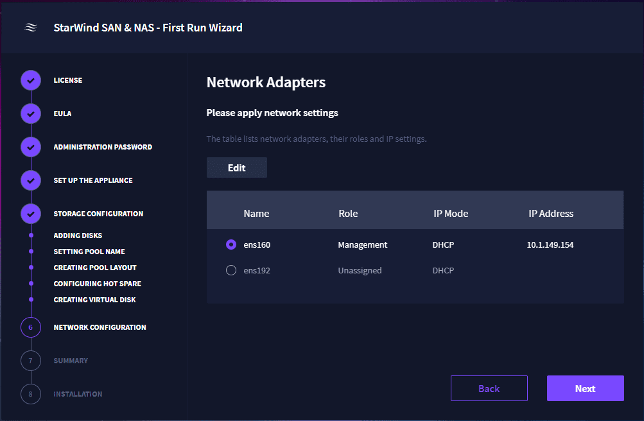Click the Role column header

(348, 213)
